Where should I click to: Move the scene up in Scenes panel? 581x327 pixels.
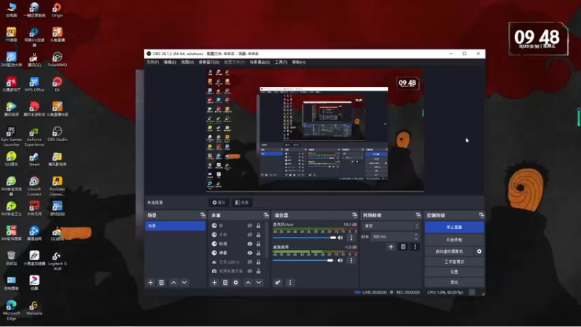174,283
